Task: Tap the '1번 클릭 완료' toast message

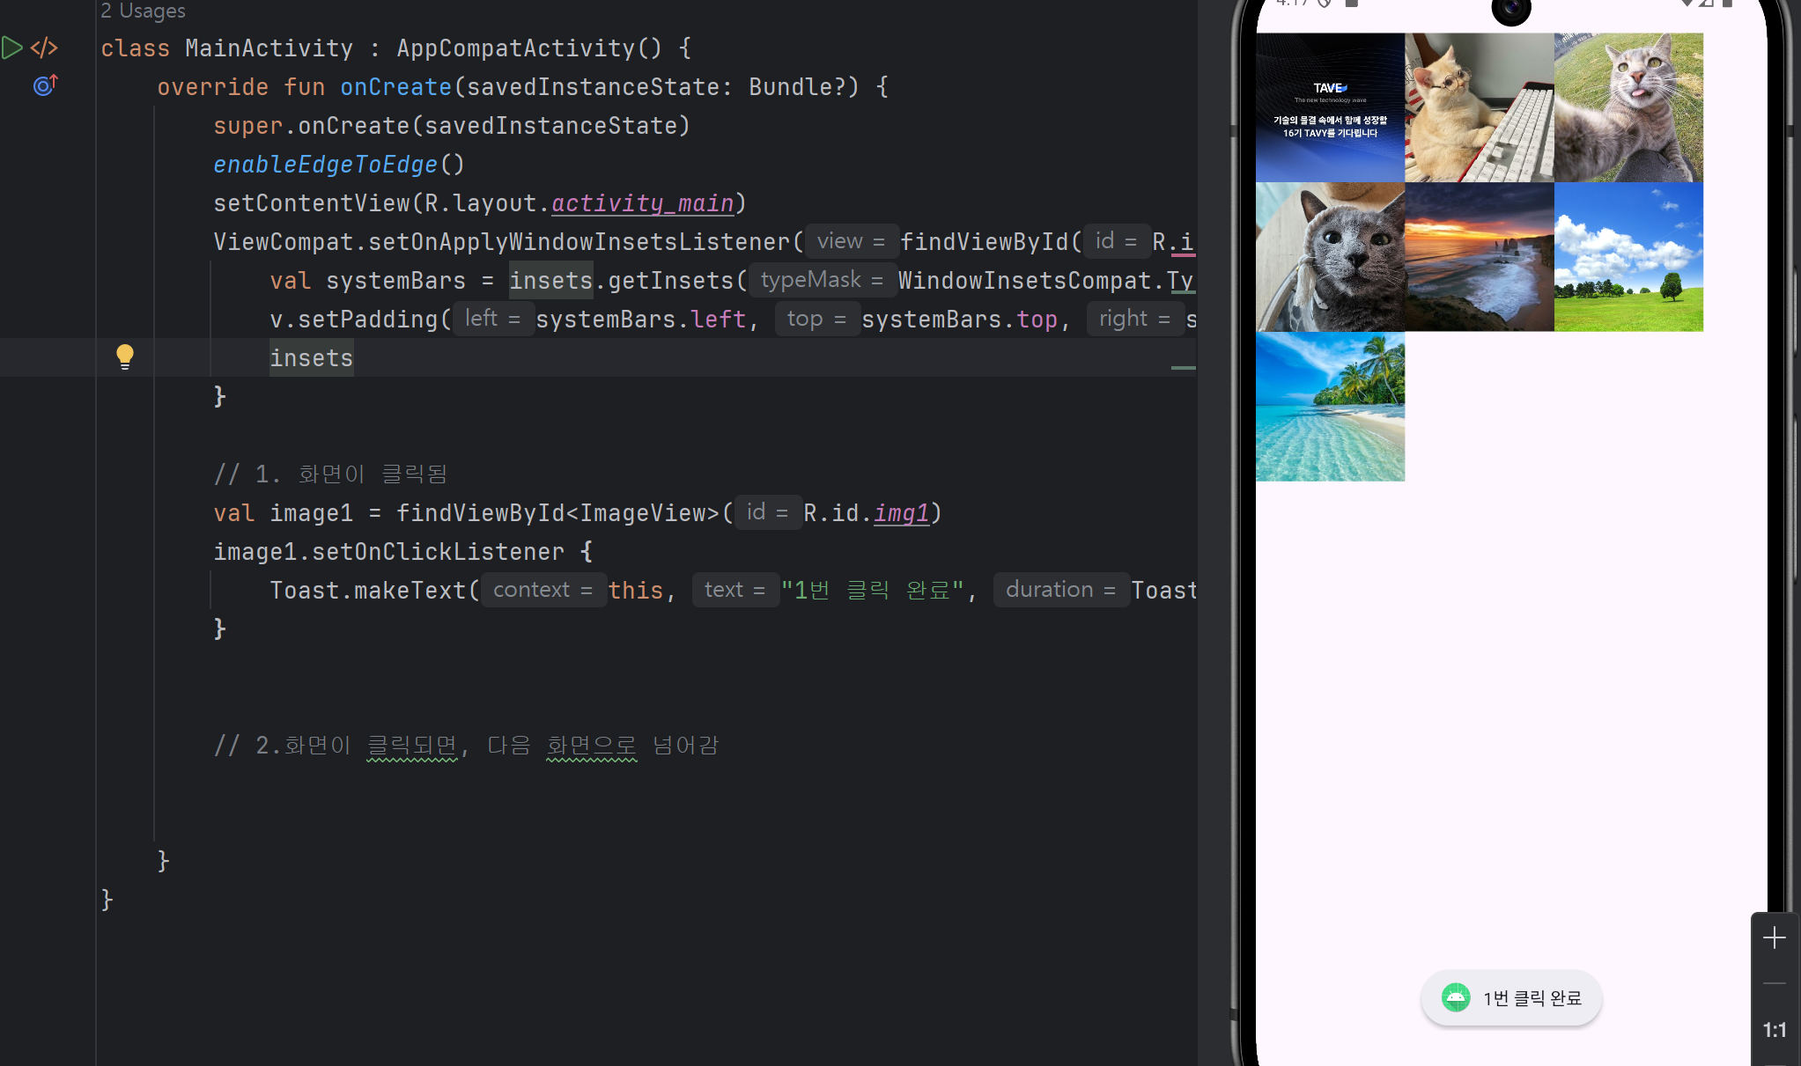Action: click(1532, 998)
